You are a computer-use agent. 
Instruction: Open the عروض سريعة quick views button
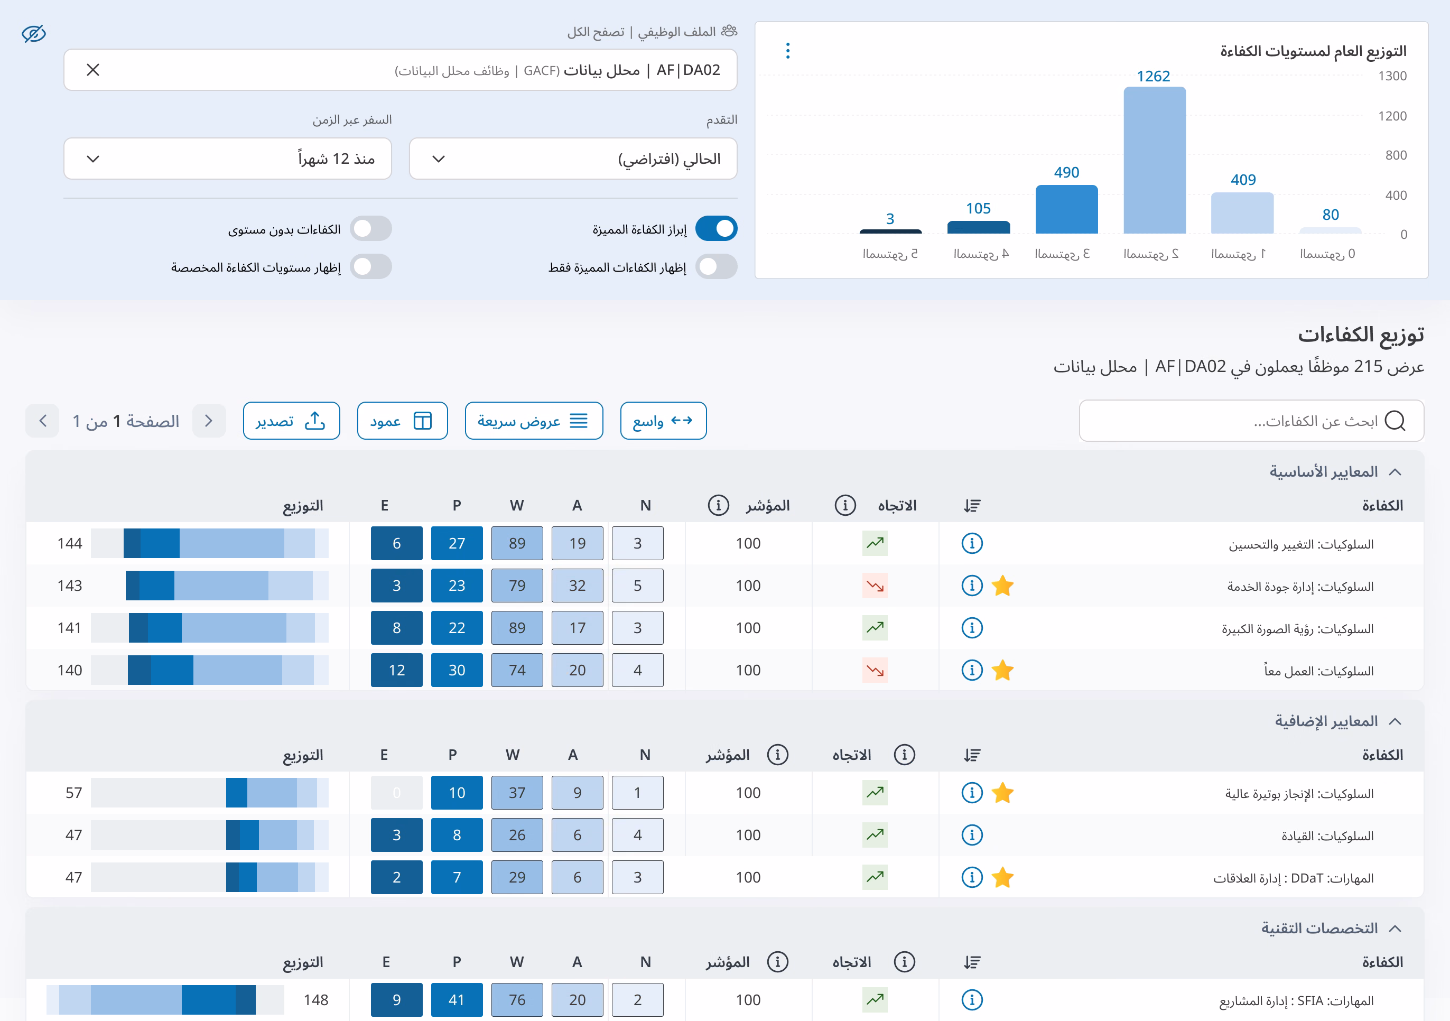coord(534,421)
